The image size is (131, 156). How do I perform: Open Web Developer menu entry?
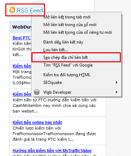tap(76, 92)
